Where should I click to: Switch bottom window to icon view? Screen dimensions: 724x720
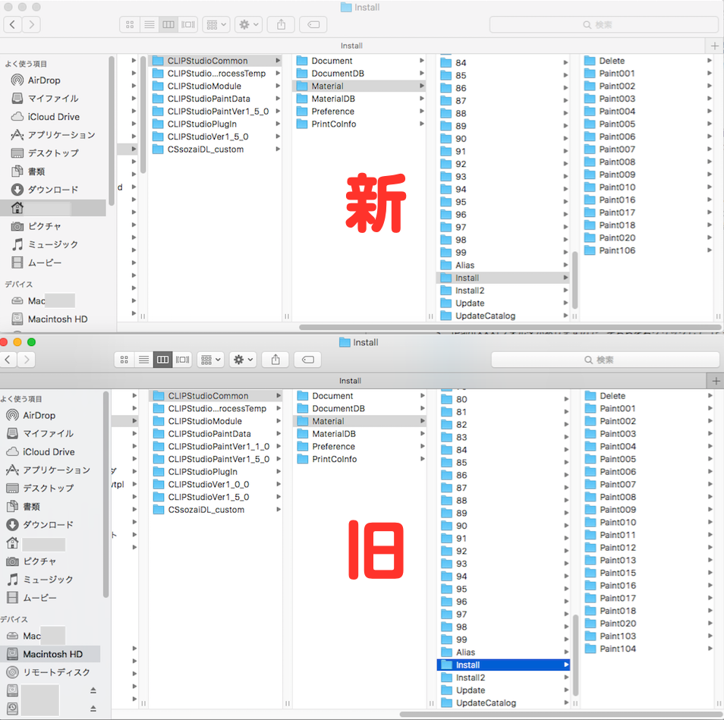pyautogui.click(x=124, y=360)
